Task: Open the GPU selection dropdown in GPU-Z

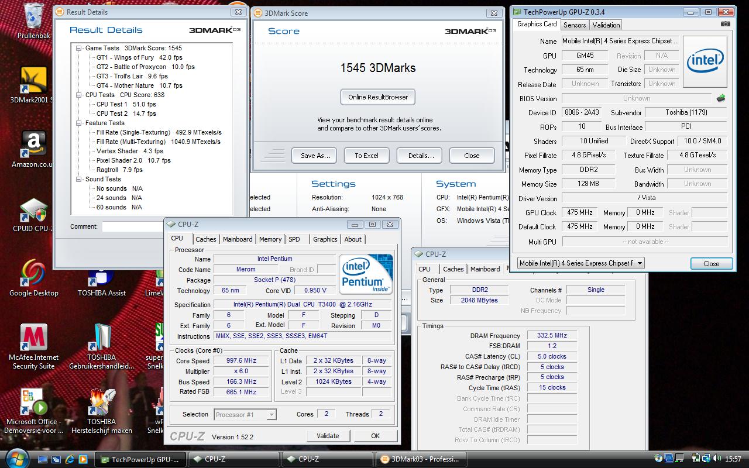Action: [640, 263]
